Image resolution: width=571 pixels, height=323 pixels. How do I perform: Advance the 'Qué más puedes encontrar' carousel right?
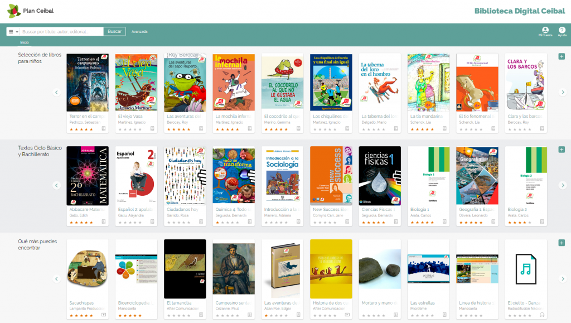tap(563, 278)
